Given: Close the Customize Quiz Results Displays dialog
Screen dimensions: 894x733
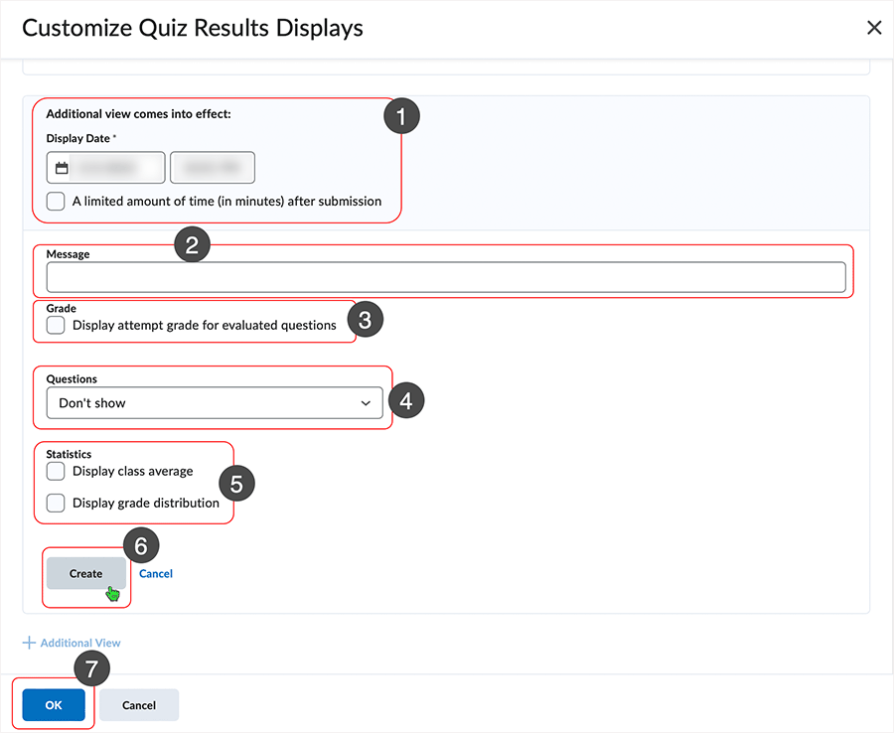Looking at the screenshot, I should coord(874,28).
